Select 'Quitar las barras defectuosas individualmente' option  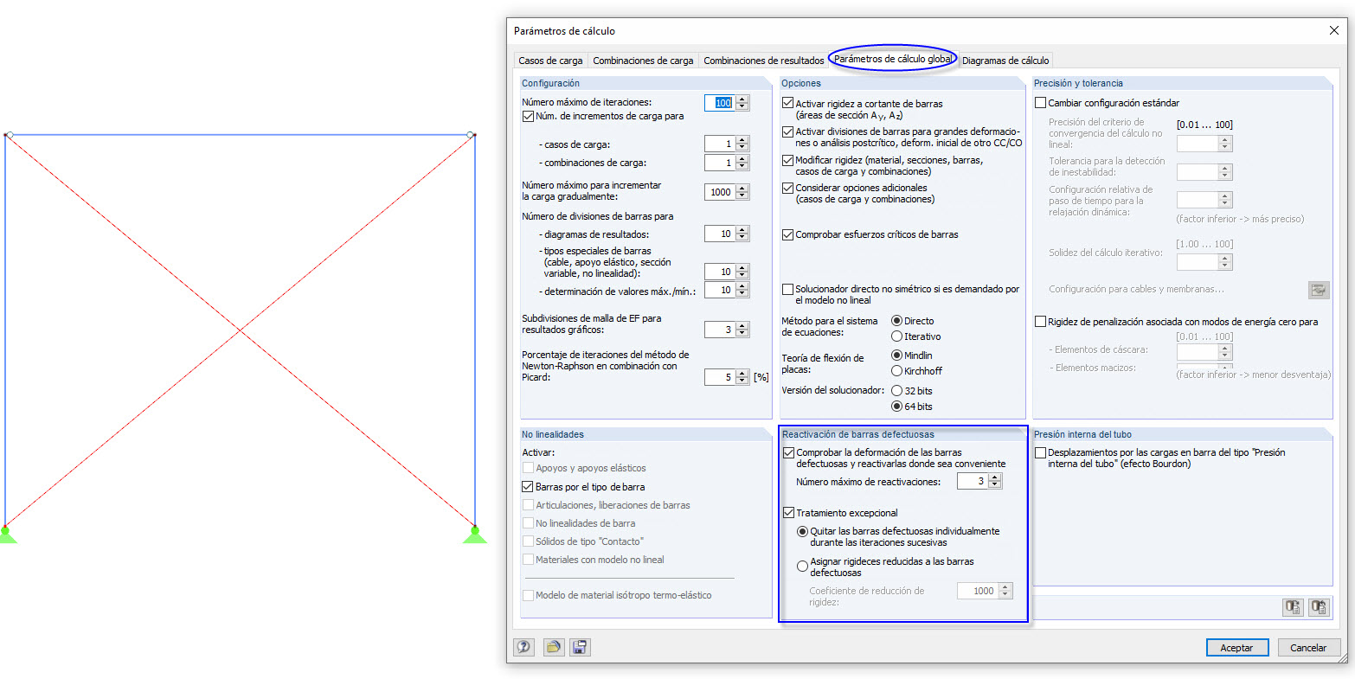[802, 531]
